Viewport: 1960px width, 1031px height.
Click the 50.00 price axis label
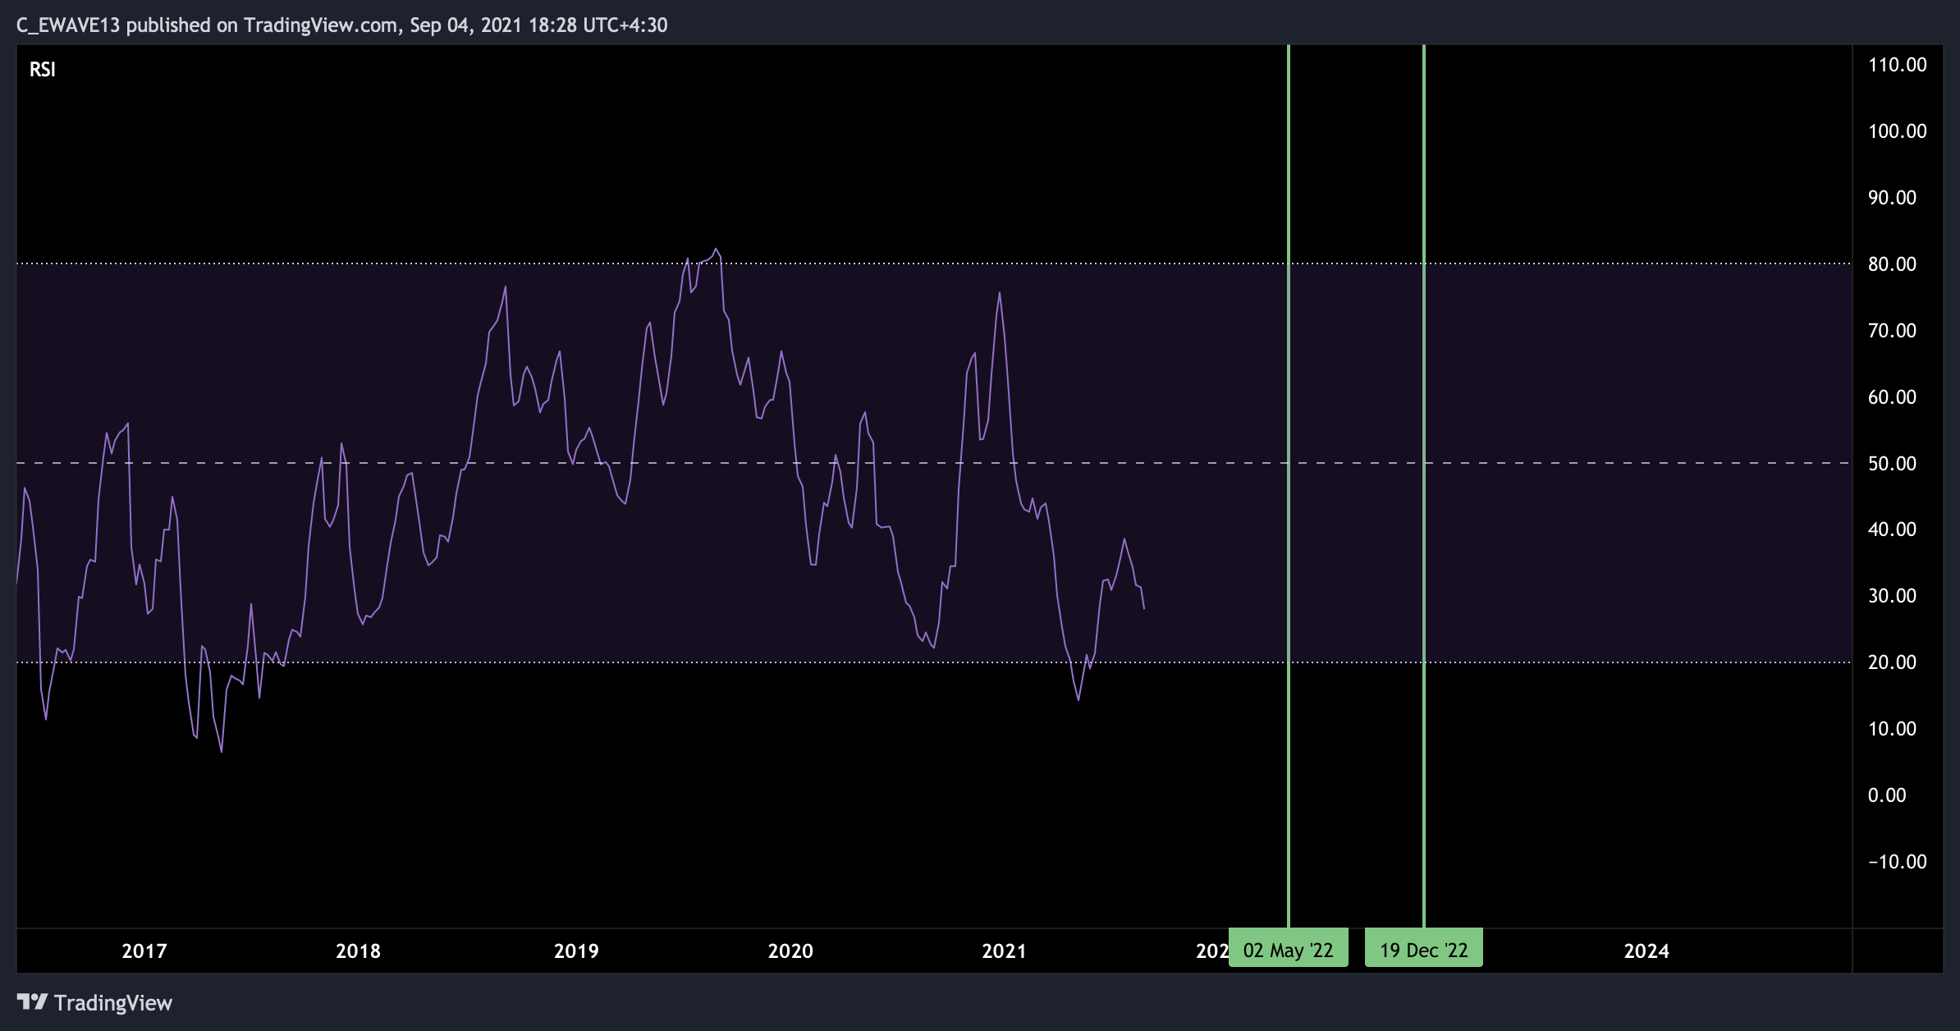coord(1892,463)
